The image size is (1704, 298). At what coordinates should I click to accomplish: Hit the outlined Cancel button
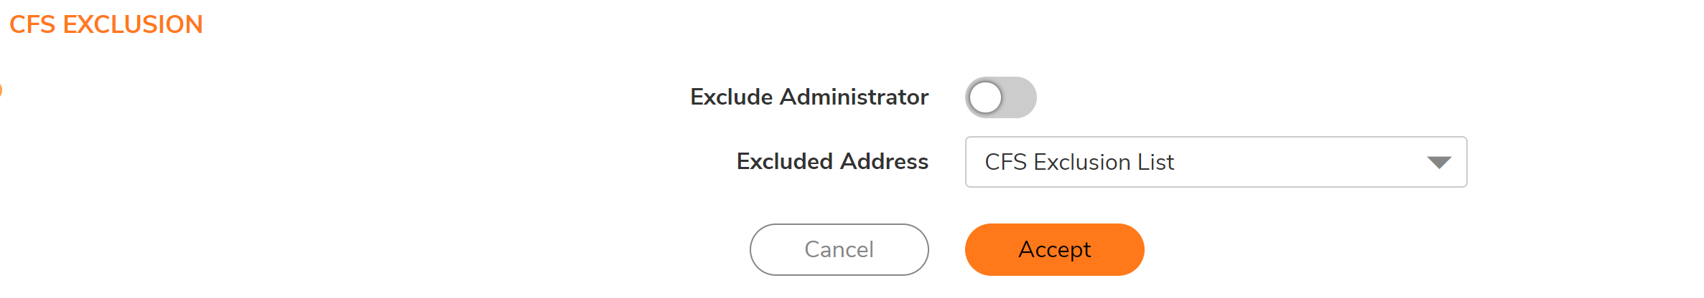point(839,249)
